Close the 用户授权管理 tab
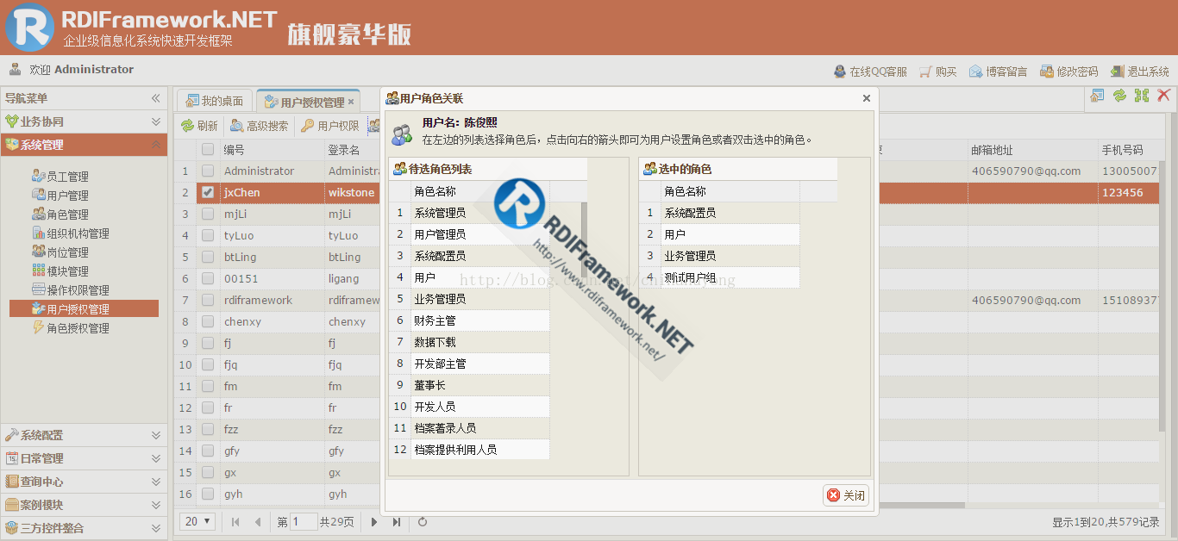This screenshot has height=541, width=1178. pos(351,102)
